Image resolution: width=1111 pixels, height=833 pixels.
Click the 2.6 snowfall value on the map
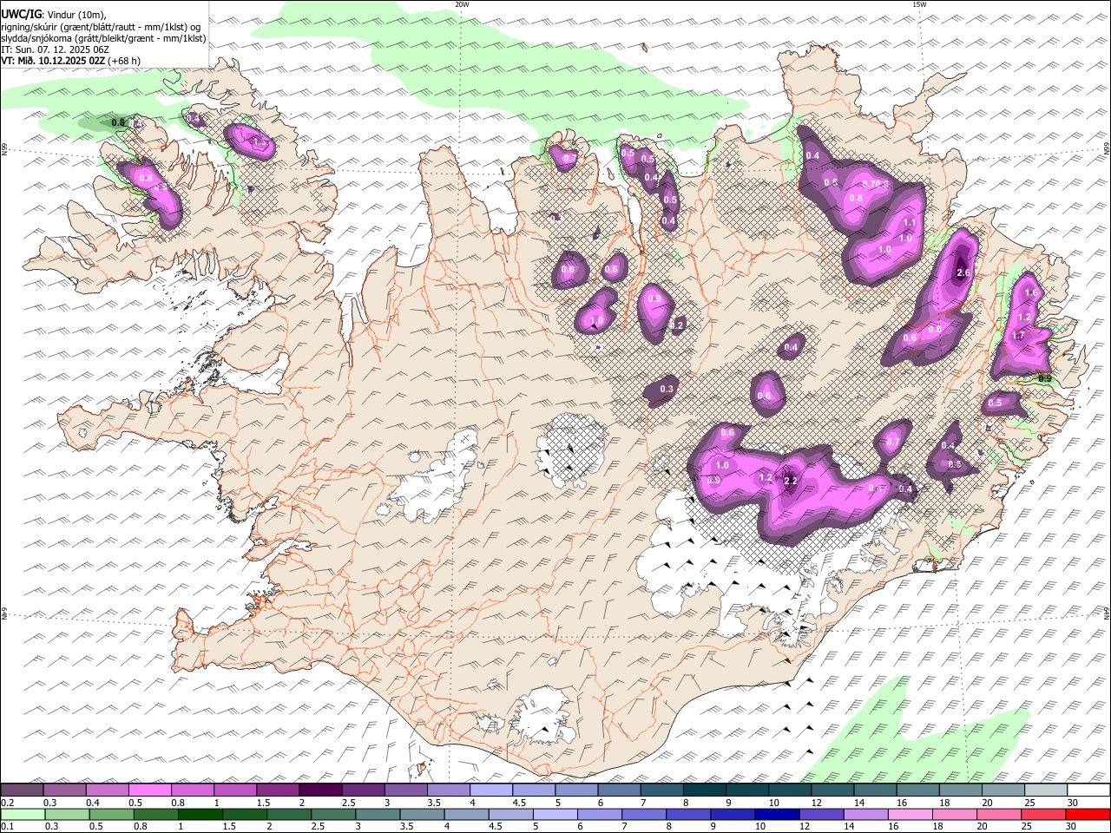tap(963, 272)
